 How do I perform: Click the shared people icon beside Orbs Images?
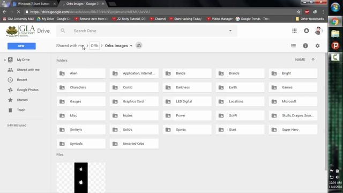(x=139, y=46)
